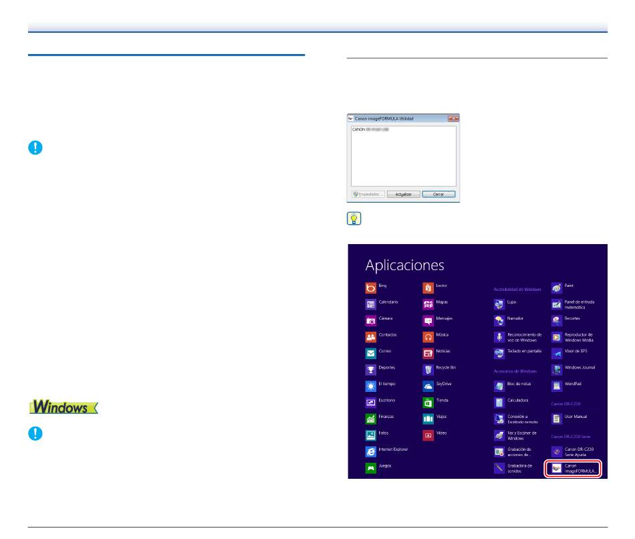Open Conexión a Escritorio remoto
The image size is (635, 539).
(516, 419)
